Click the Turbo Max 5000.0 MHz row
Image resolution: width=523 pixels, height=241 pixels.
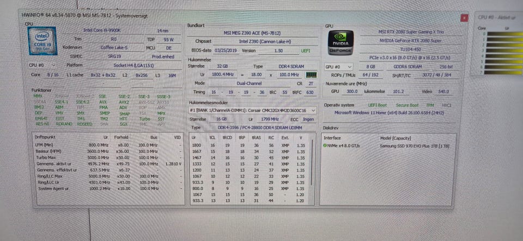109,157
